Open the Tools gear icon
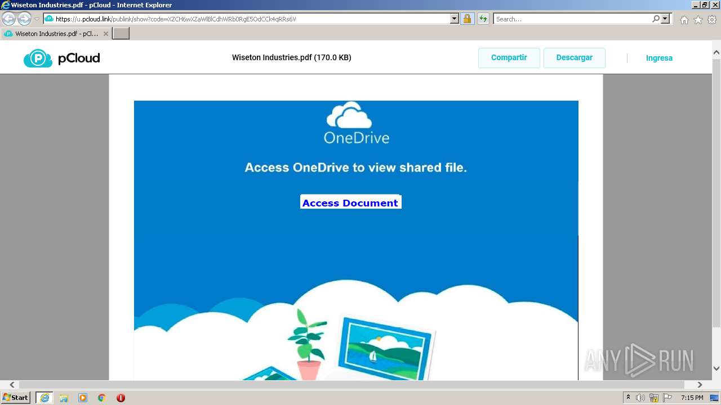Viewport: 721px width, 405px height. coord(712,20)
